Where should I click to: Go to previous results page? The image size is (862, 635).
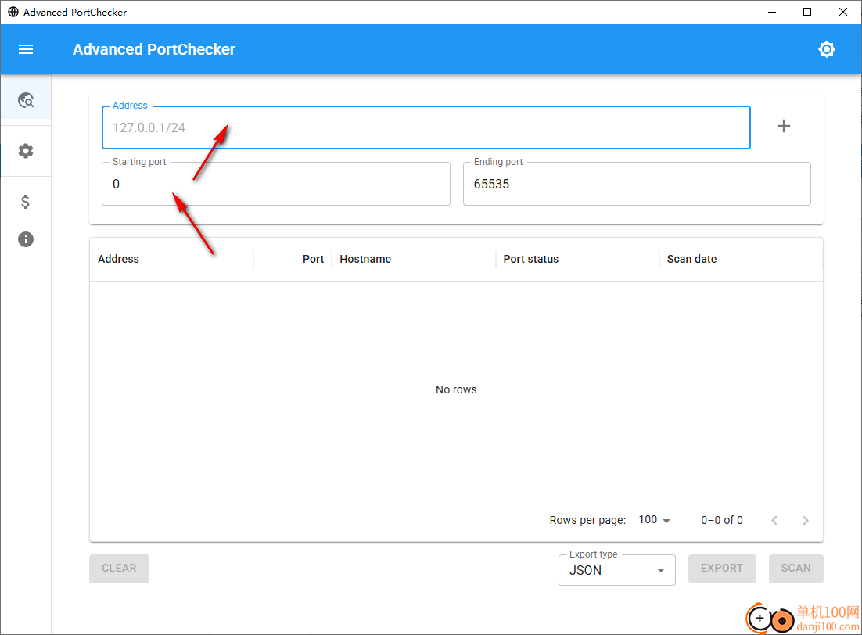pos(774,520)
